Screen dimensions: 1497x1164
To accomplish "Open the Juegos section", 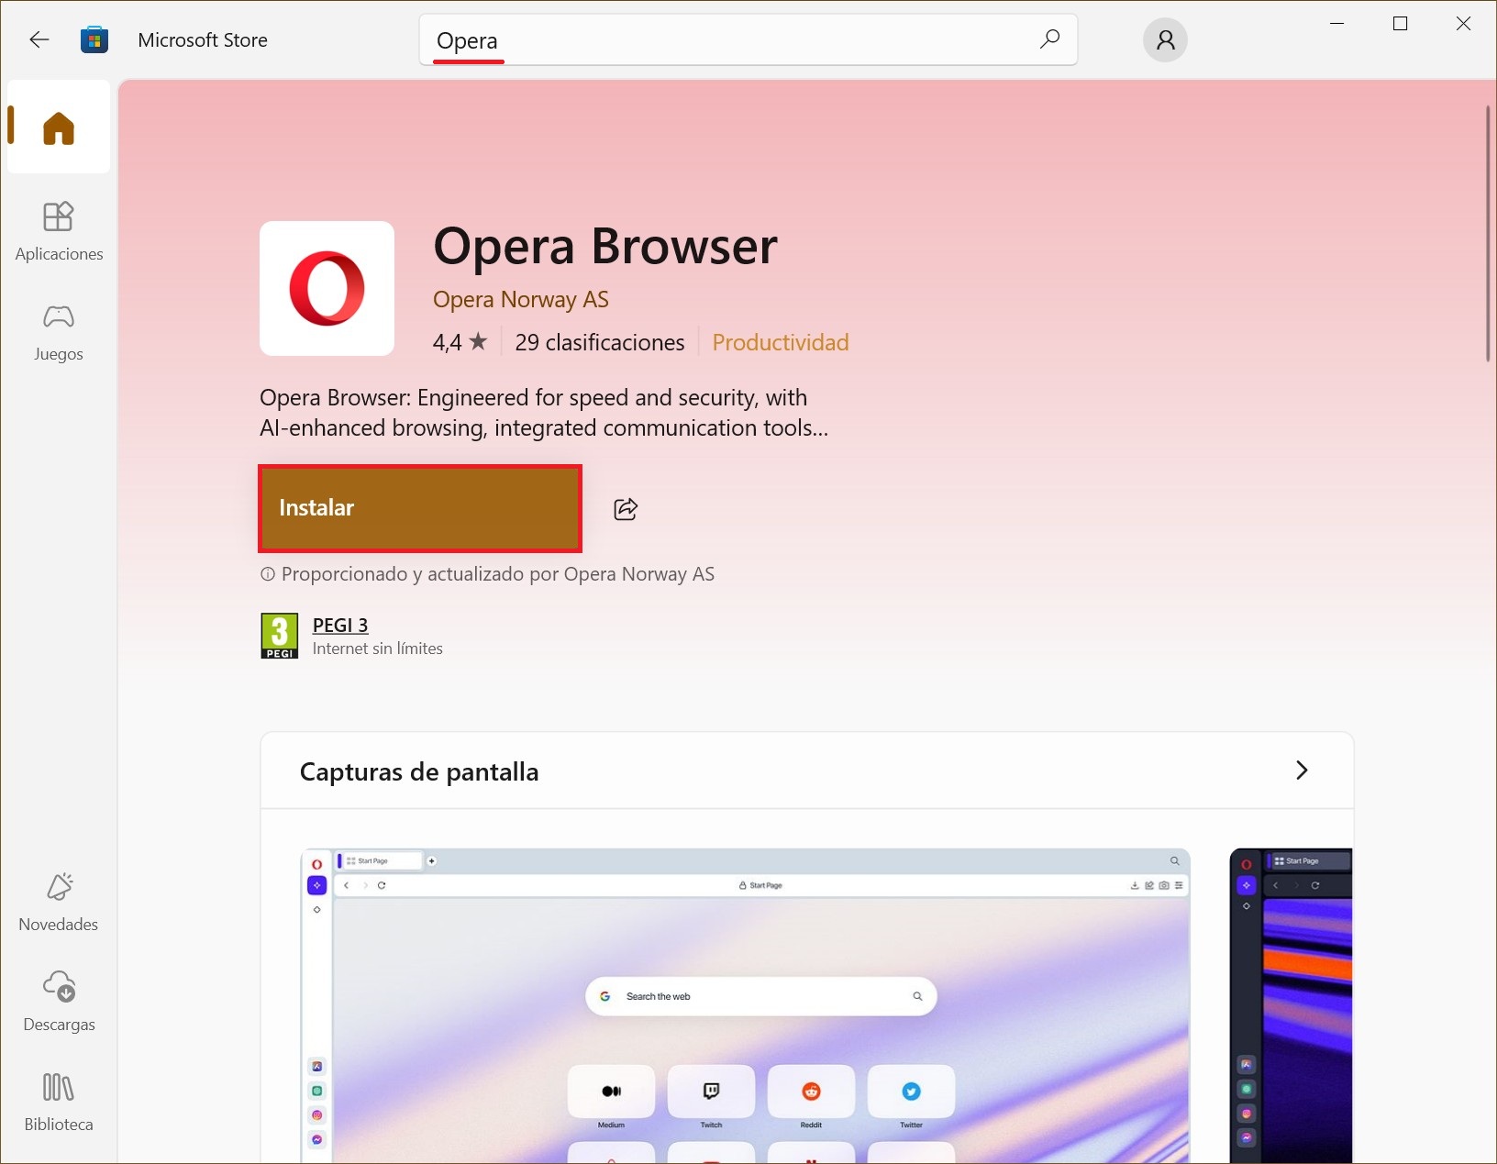I will click(x=59, y=332).
